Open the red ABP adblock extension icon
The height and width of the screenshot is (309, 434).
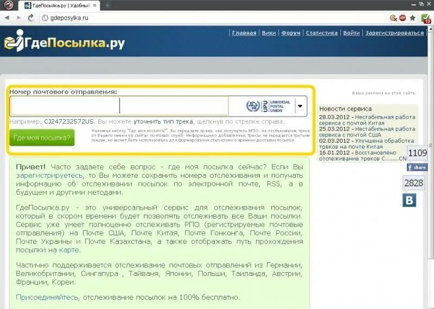tap(403, 18)
